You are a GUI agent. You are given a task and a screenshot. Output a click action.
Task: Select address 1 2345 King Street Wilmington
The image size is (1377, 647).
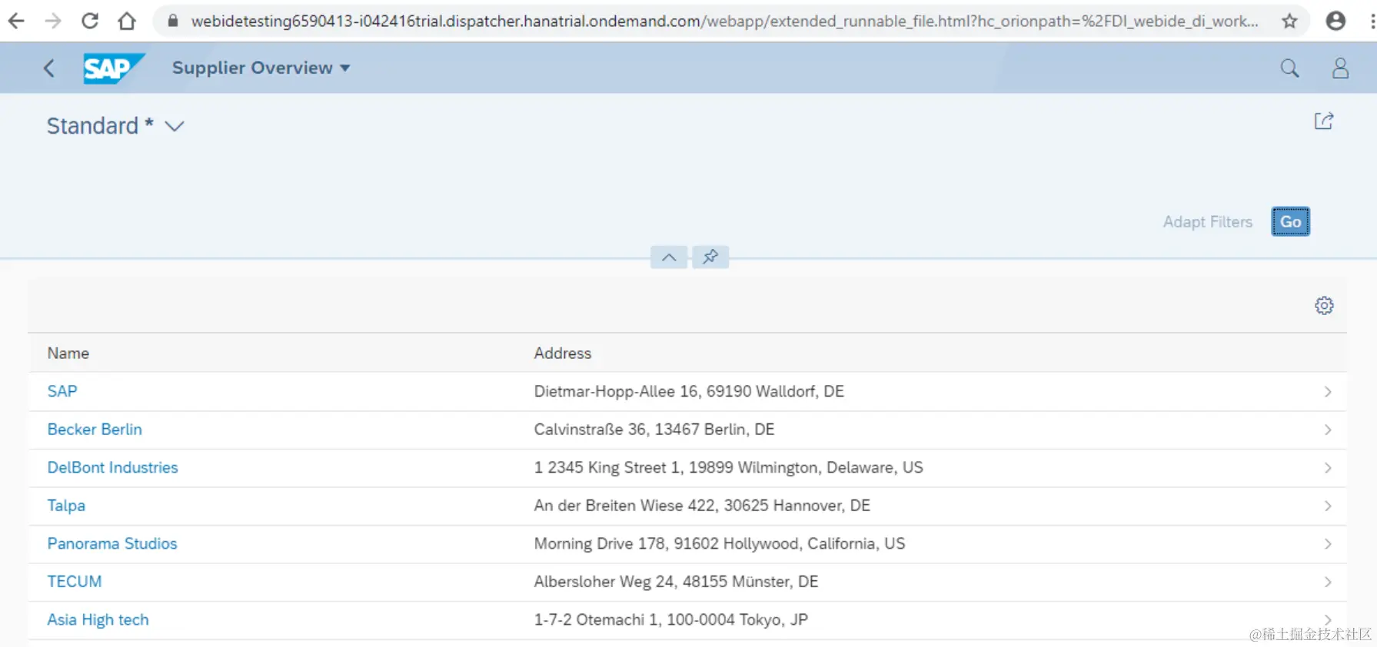(728, 467)
